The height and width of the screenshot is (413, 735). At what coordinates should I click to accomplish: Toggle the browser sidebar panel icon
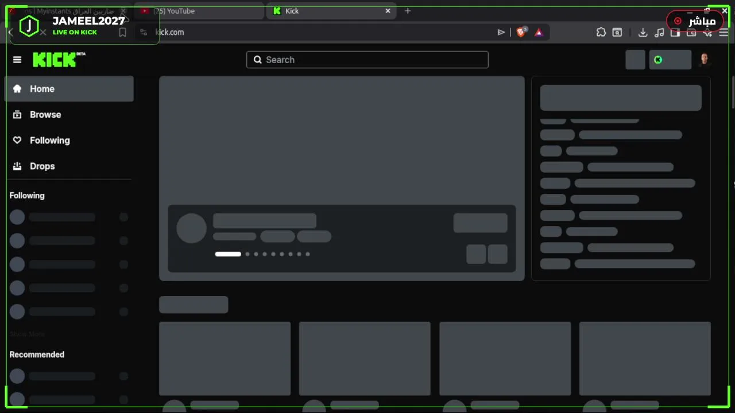point(675,33)
